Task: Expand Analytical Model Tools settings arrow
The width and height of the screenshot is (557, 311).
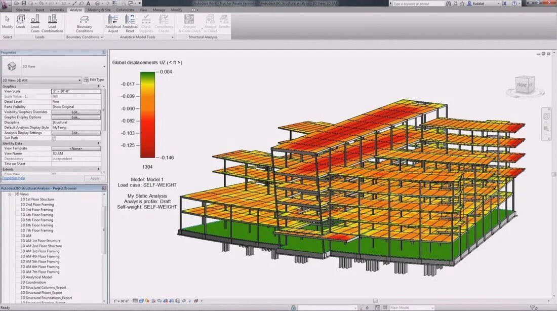Action: pyautogui.click(x=173, y=37)
